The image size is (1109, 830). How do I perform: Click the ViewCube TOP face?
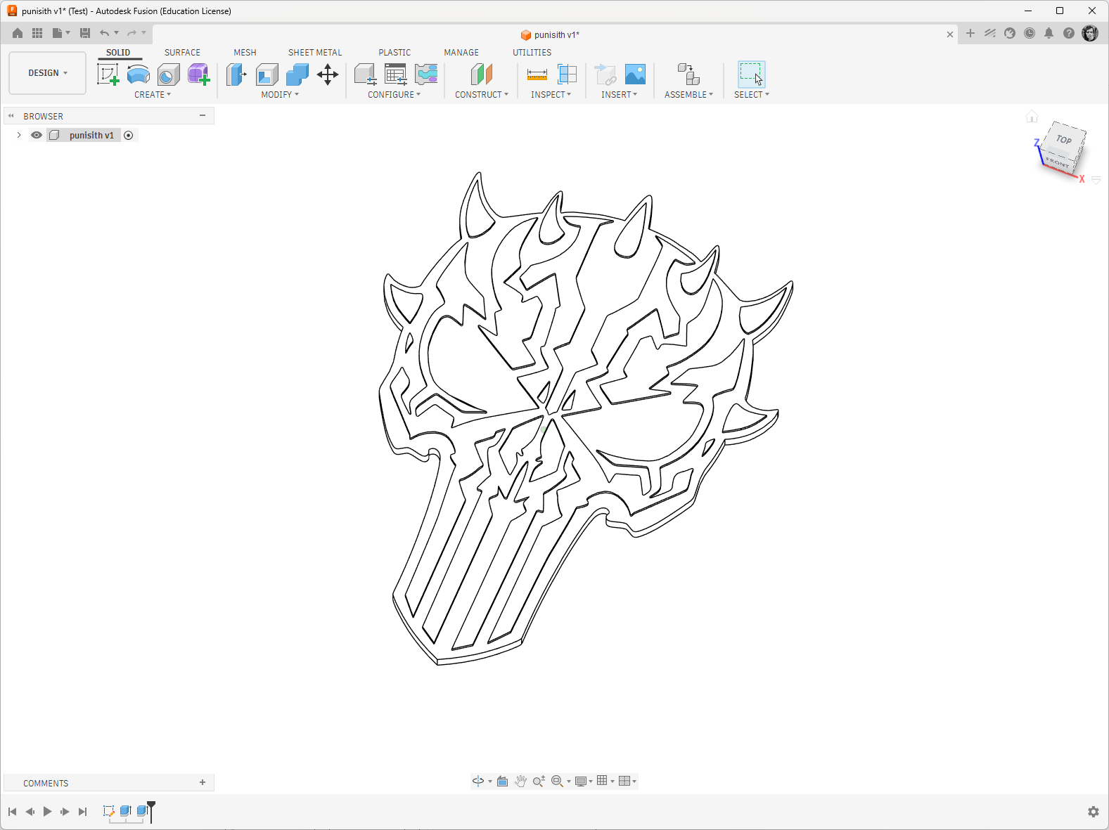pos(1064,139)
